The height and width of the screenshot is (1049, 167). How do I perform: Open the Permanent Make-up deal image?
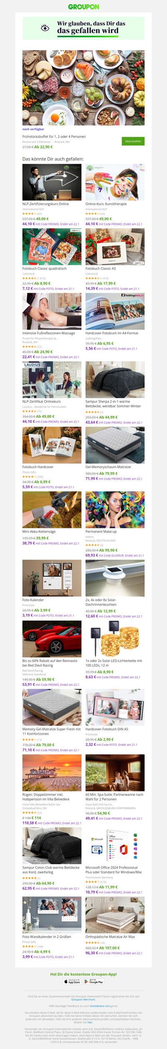tap(115, 509)
